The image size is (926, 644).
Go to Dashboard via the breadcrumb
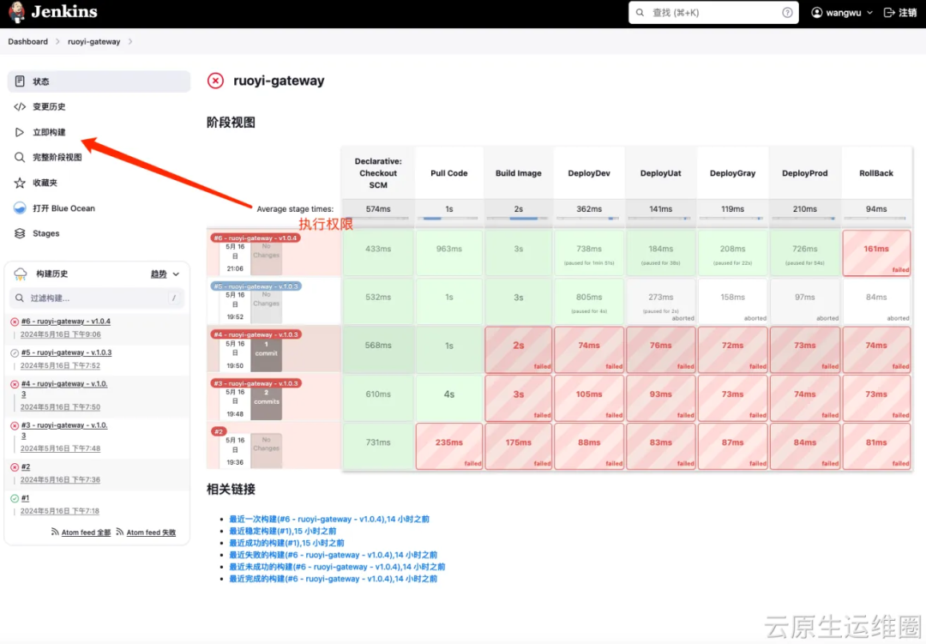point(27,41)
